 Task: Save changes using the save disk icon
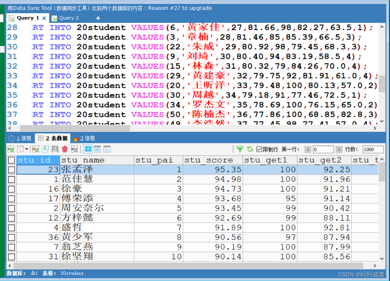[55, 149]
